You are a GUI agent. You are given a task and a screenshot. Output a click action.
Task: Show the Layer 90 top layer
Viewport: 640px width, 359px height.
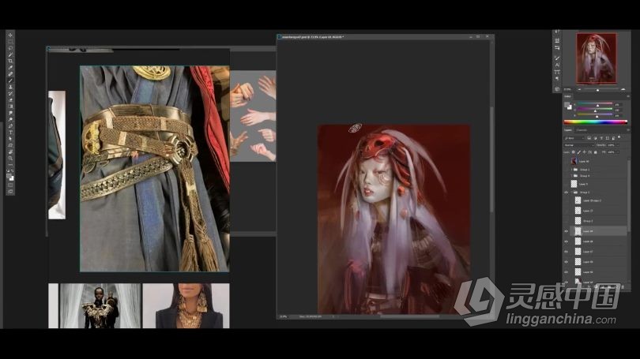(x=566, y=162)
